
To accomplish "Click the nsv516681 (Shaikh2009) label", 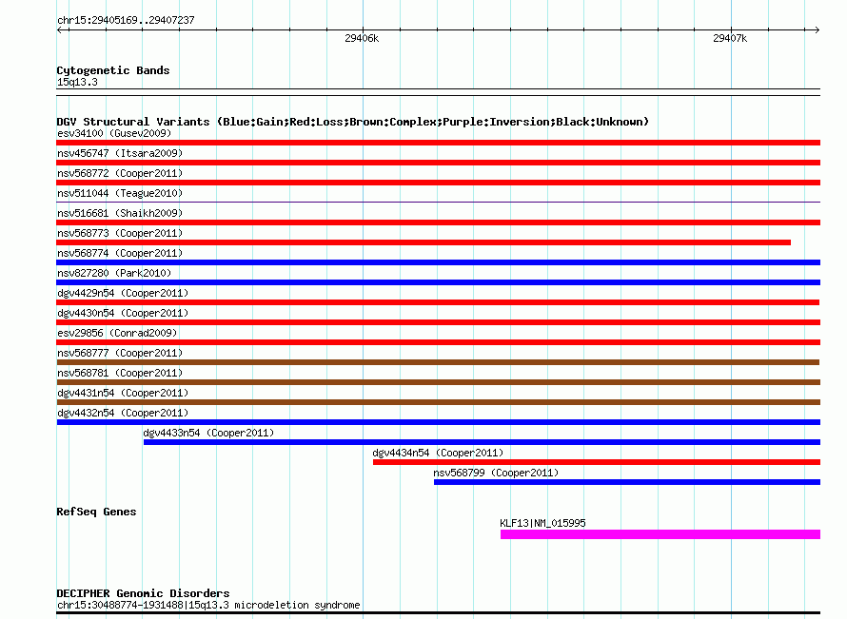I will click(120, 213).
